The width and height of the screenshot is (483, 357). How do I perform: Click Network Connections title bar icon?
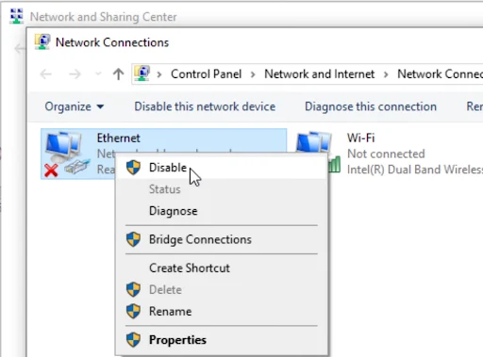(x=42, y=41)
